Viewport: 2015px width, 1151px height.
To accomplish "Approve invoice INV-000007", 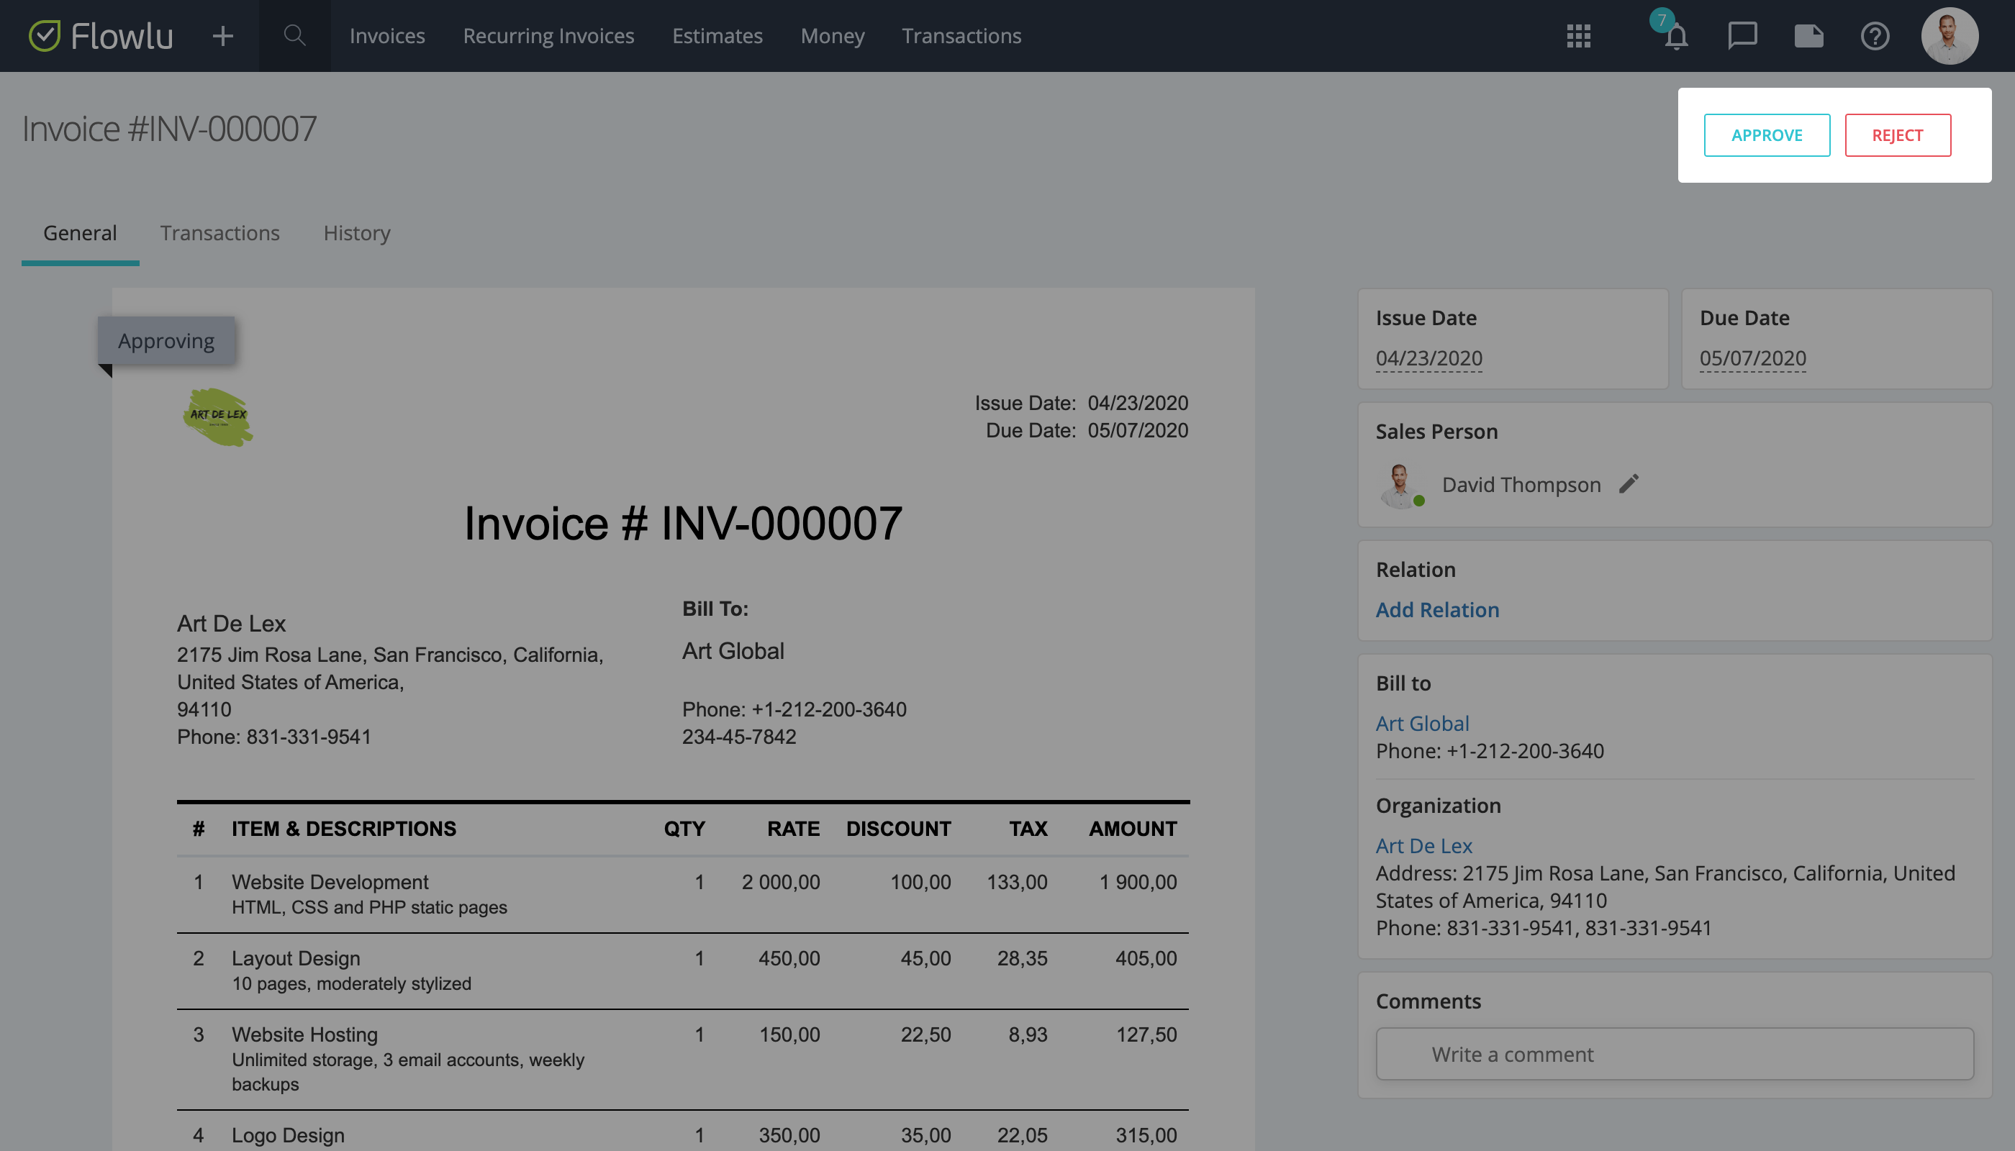I will click(x=1767, y=135).
